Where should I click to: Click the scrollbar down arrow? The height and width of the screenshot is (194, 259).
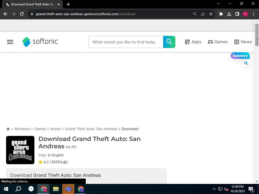[x=257, y=182]
